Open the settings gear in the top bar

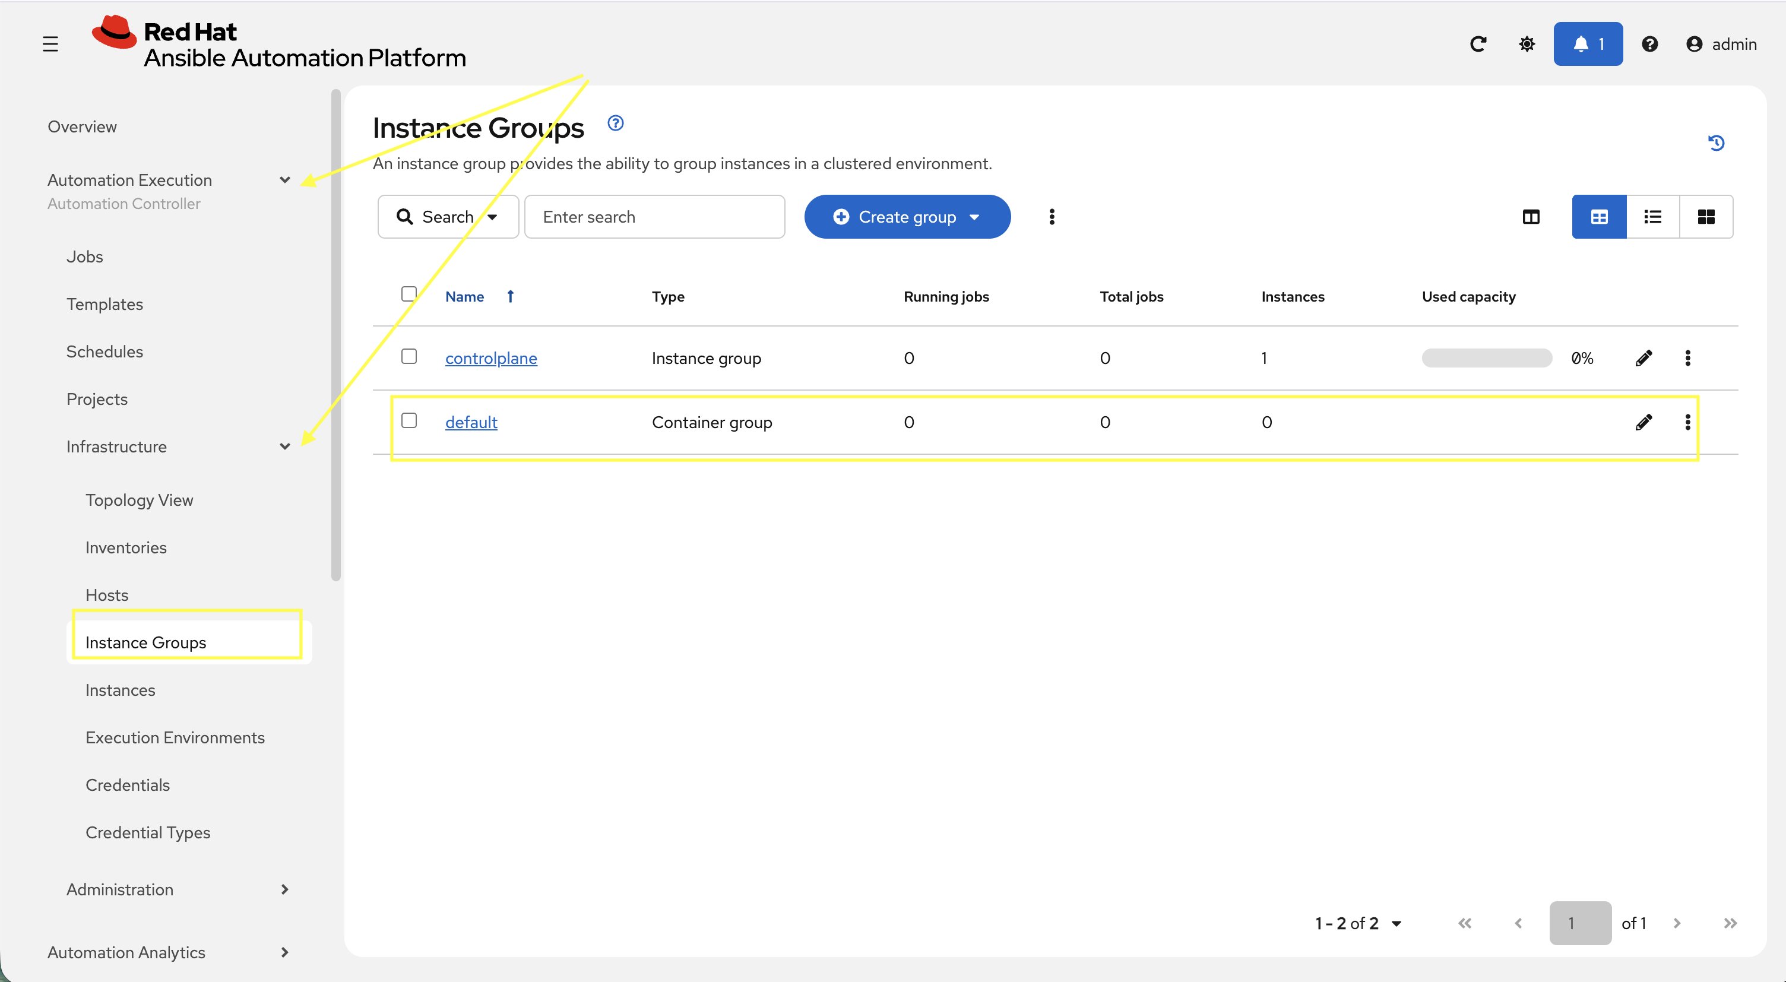pyautogui.click(x=1526, y=44)
